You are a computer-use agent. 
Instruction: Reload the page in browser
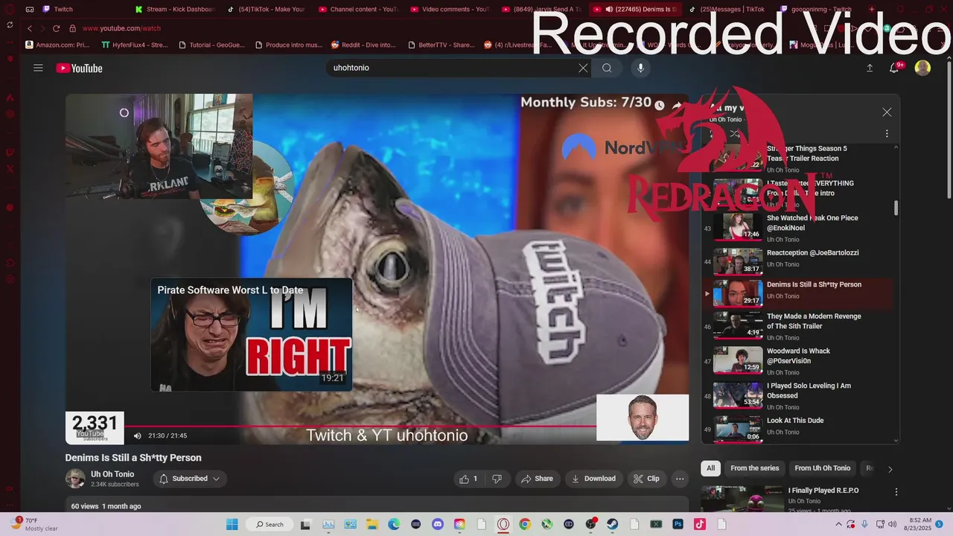point(56,28)
